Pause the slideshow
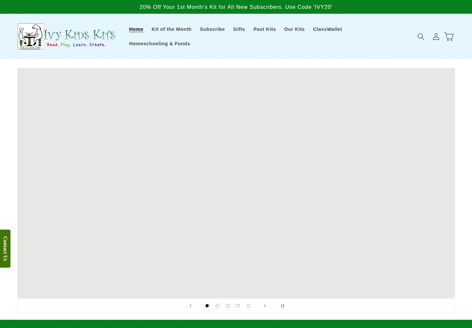Image resolution: width=472 pixels, height=328 pixels. (283, 306)
